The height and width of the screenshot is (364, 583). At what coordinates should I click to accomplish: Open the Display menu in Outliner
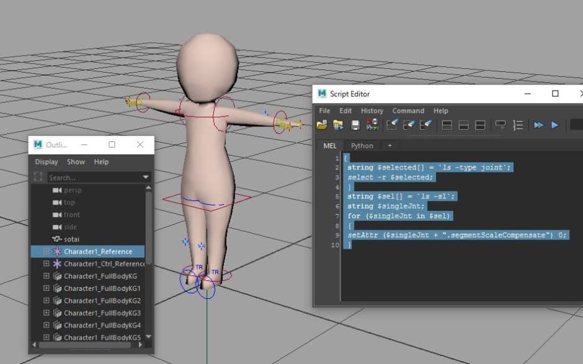[x=46, y=161]
